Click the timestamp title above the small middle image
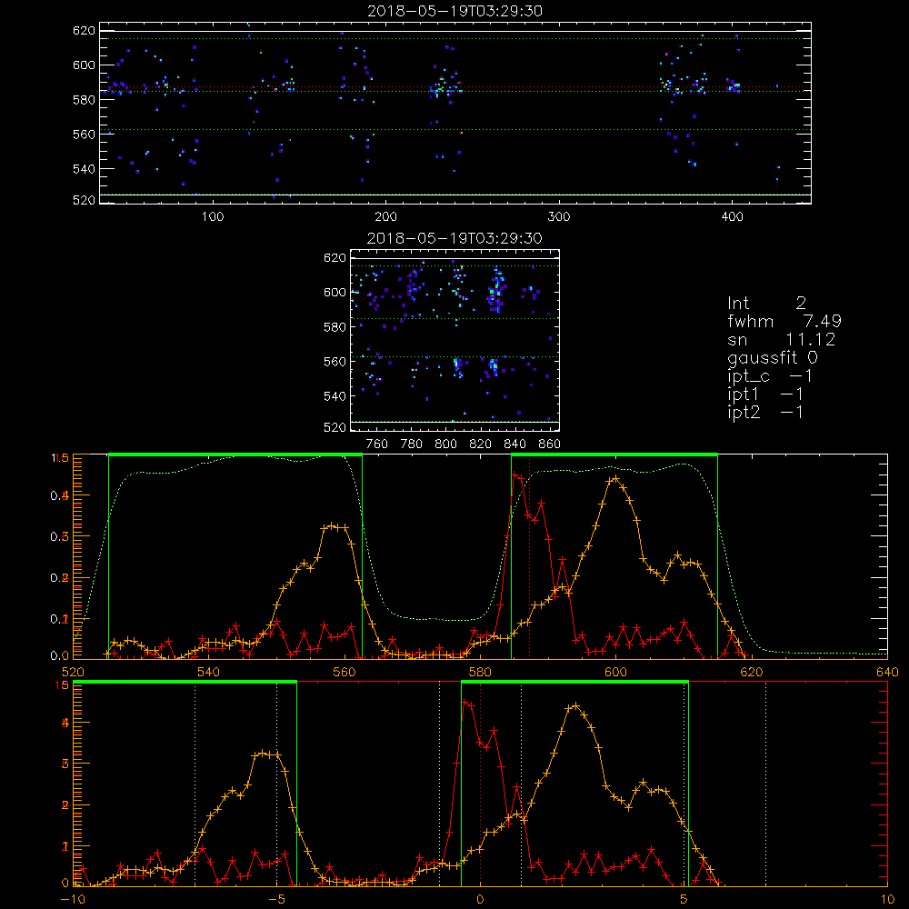This screenshot has width=909, height=909. coord(455,238)
